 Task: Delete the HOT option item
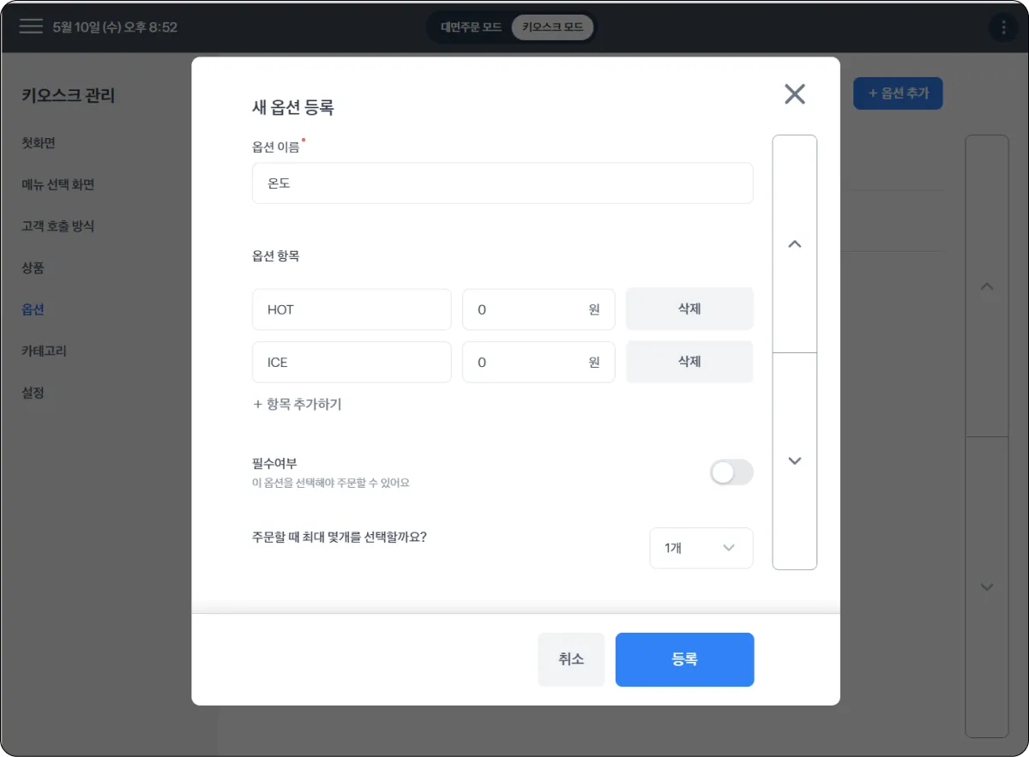689,309
